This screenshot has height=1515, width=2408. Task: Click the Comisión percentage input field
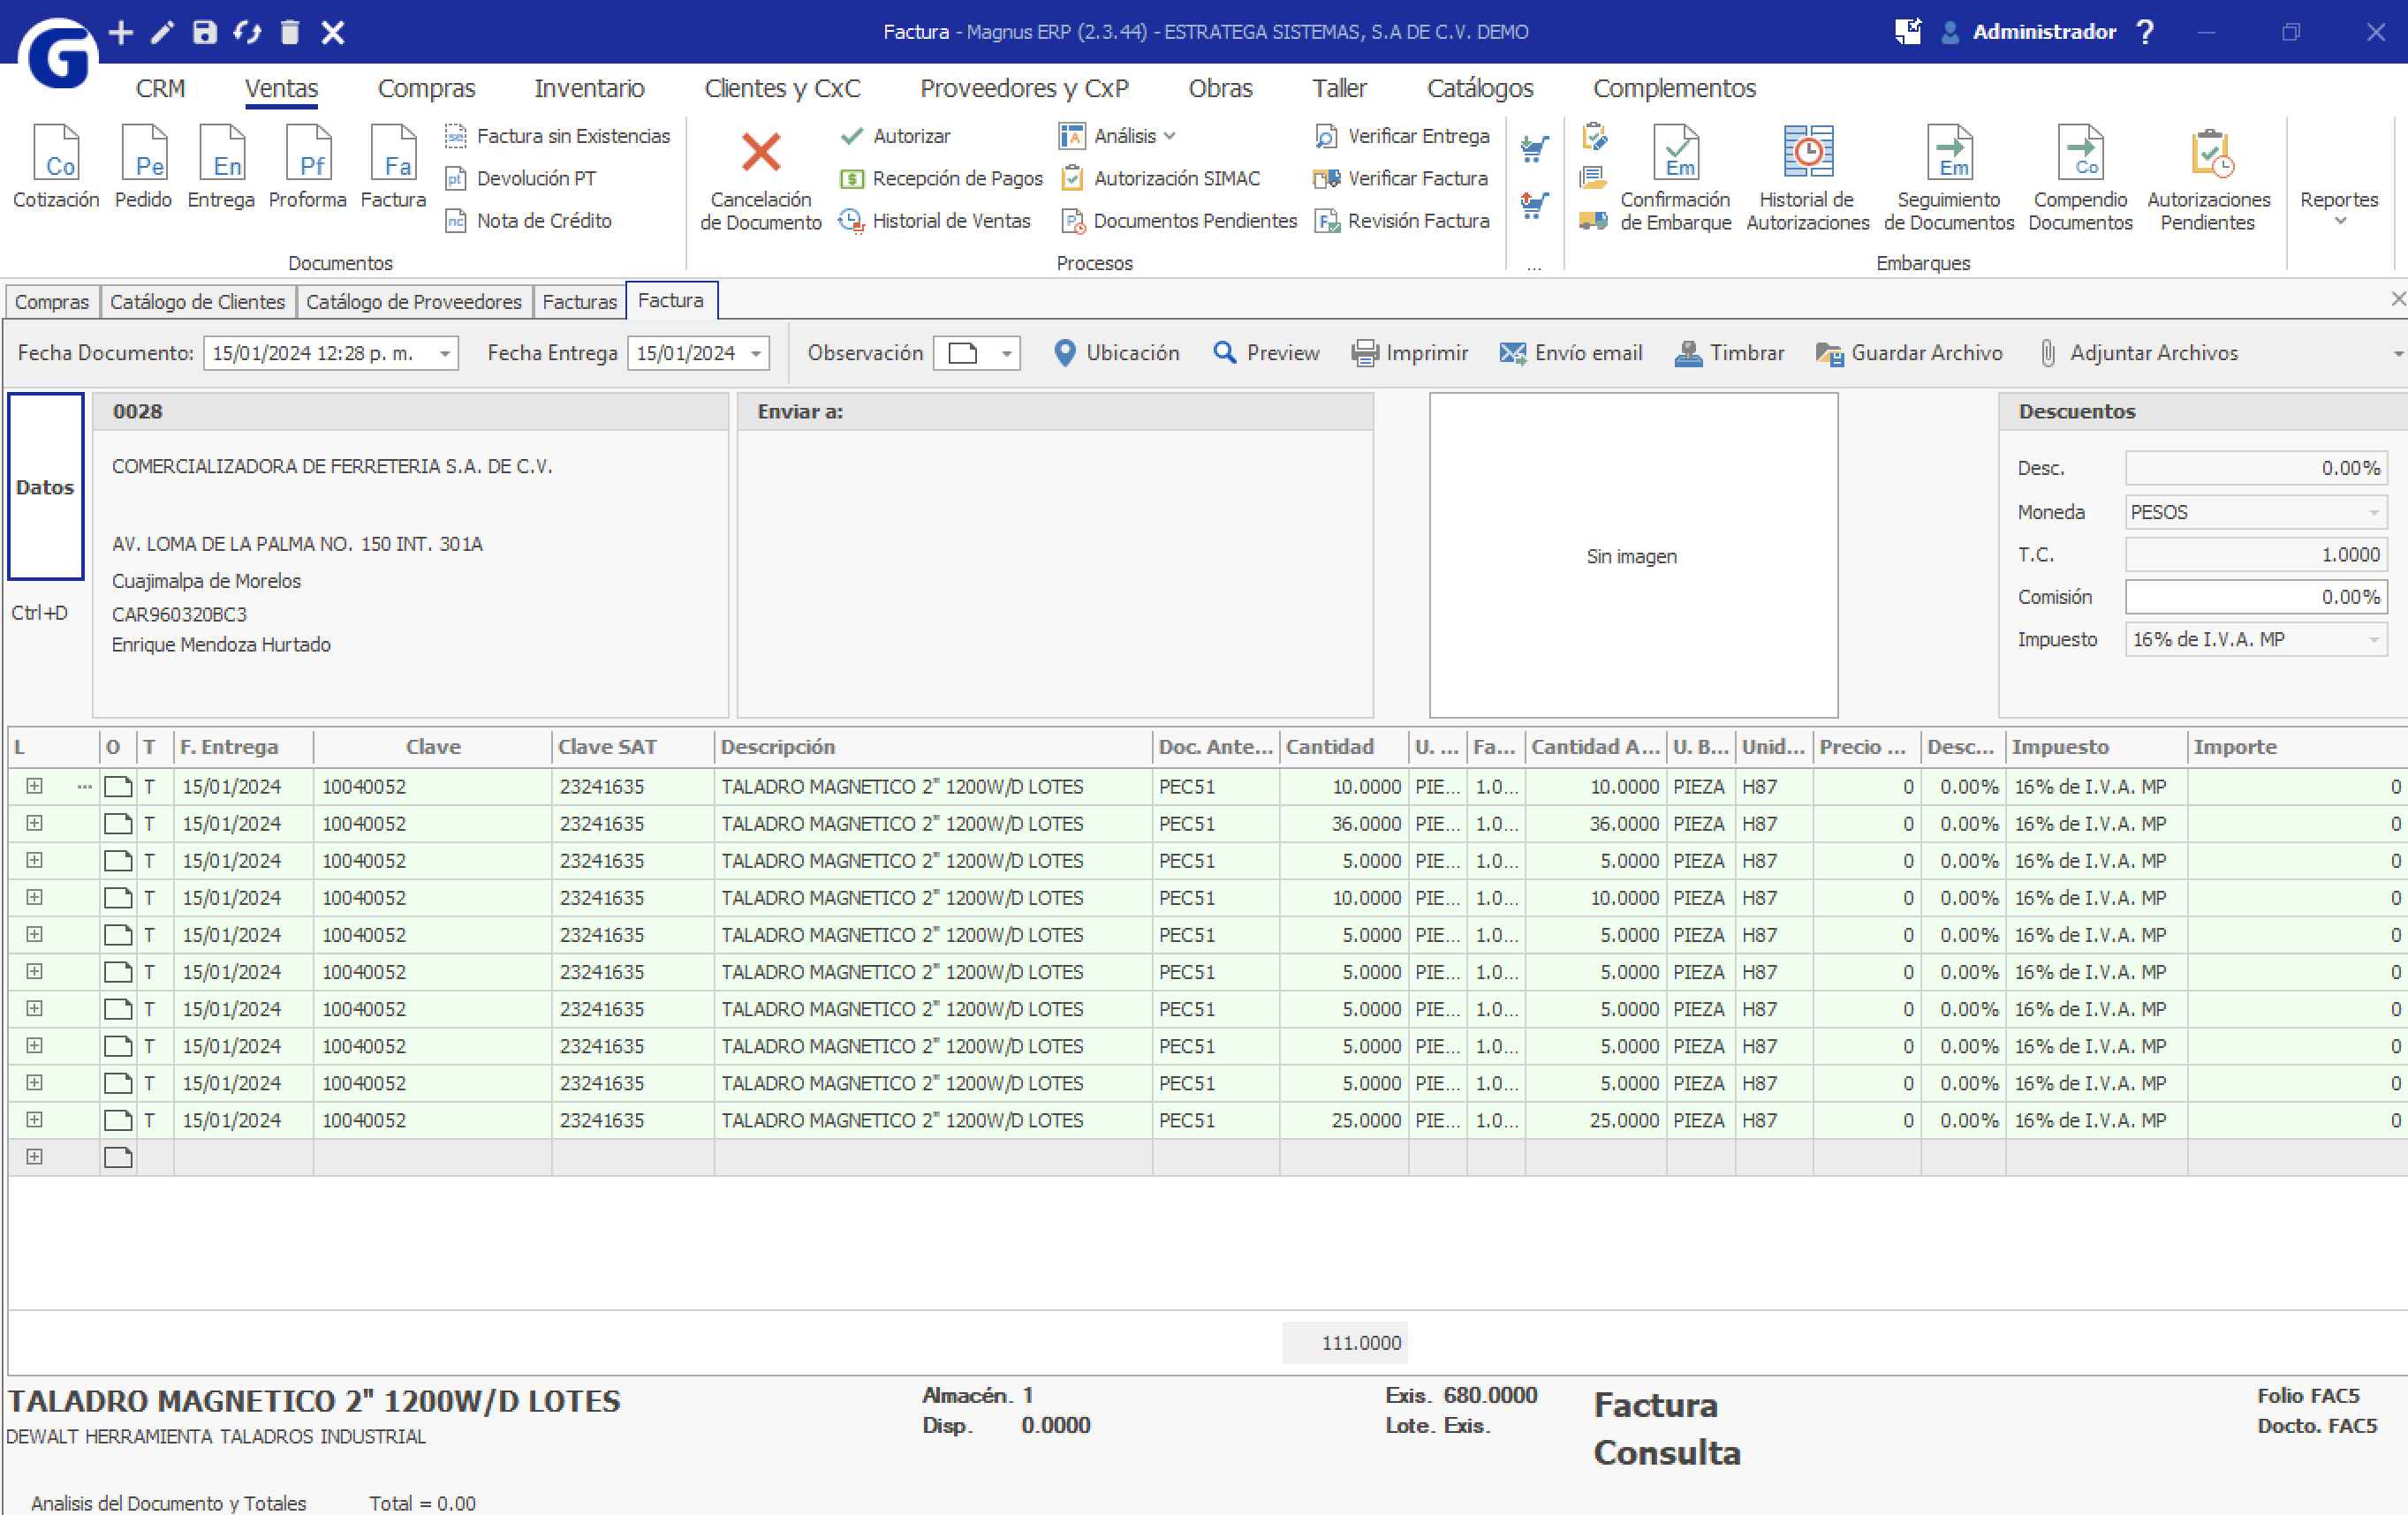[2254, 598]
